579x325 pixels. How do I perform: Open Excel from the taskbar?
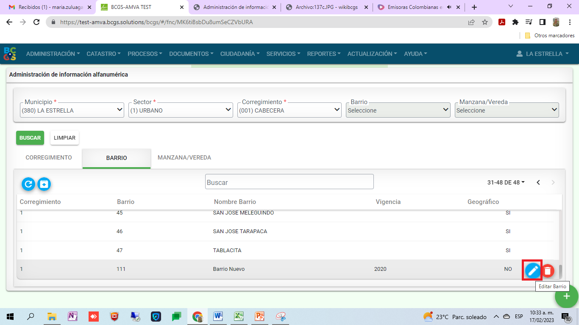click(239, 316)
